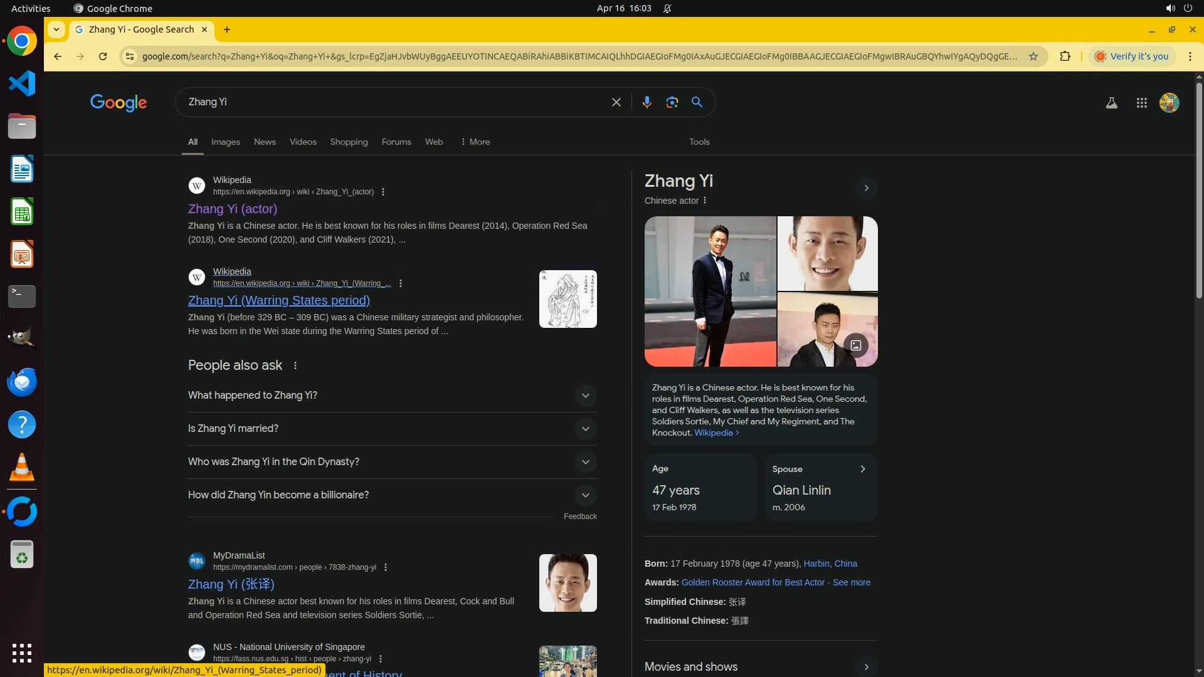Clear the search box text
This screenshot has height=677, width=1204.
coord(616,102)
